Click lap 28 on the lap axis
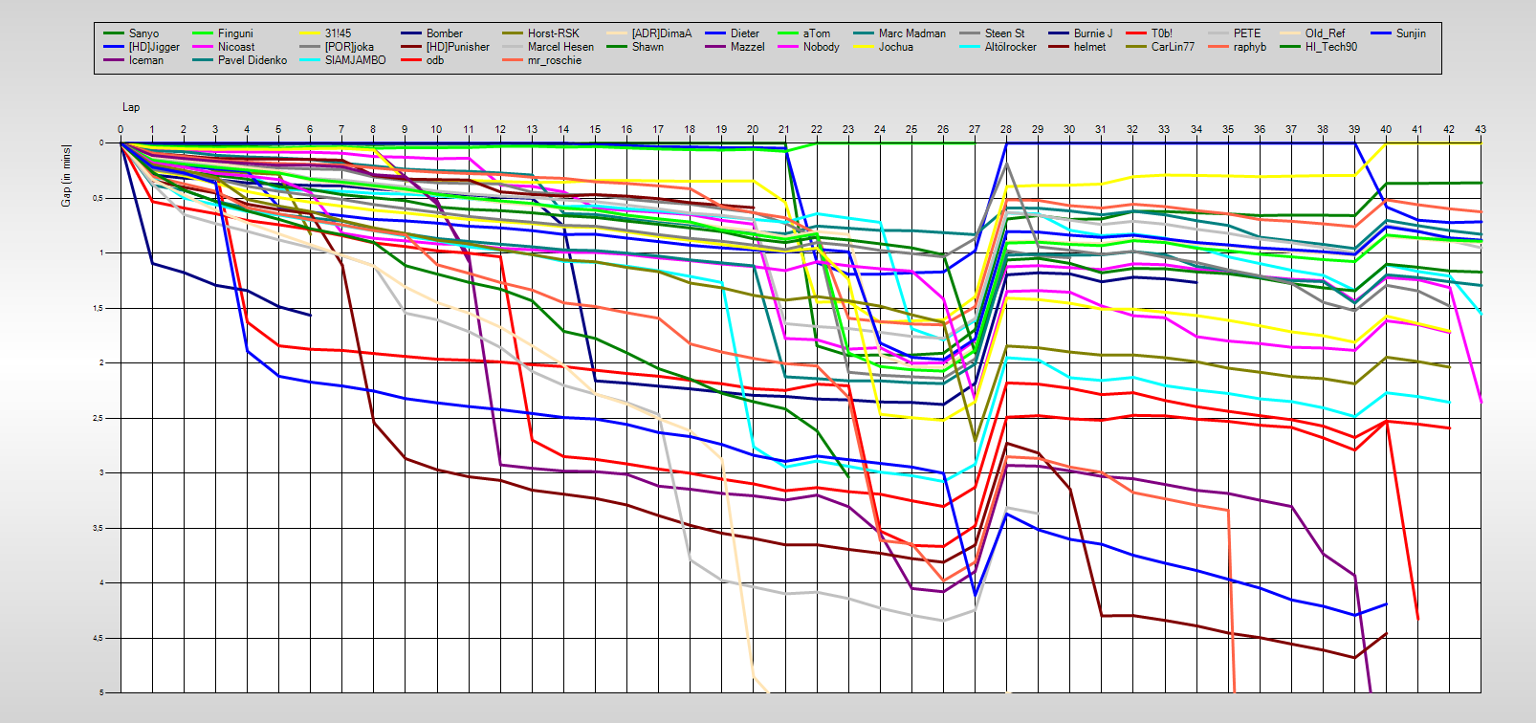1536x723 pixels. (x=1006, y=129)
